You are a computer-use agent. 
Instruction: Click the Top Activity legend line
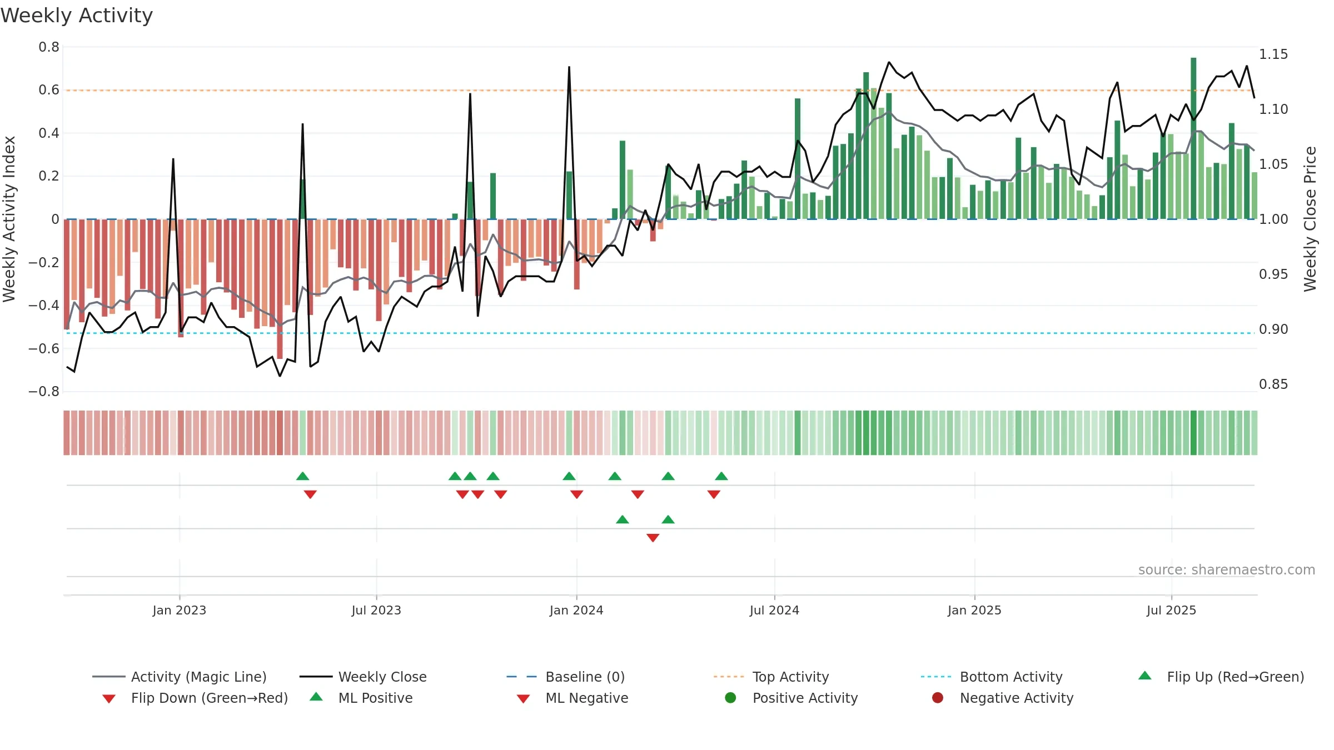coord(729,677)
